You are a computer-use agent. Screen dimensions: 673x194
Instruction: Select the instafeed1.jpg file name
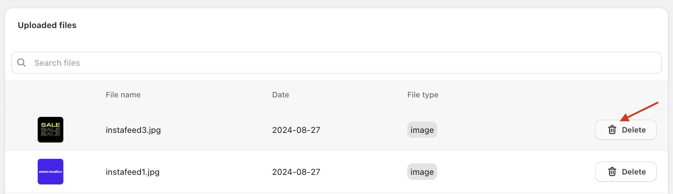pos(132,172)
